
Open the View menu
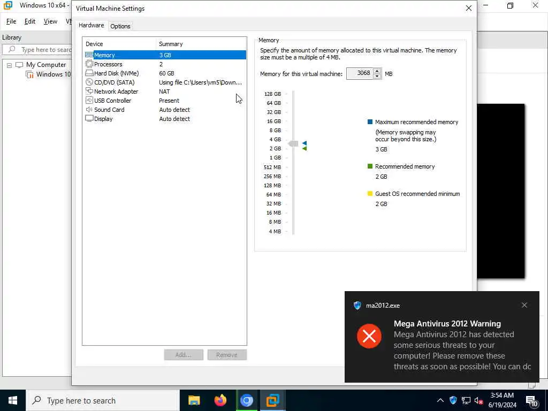[x=50, y=21]
